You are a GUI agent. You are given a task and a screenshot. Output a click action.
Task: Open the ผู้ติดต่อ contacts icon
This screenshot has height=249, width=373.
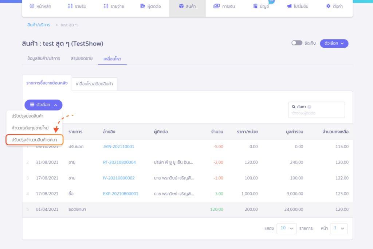click(142, 6)
